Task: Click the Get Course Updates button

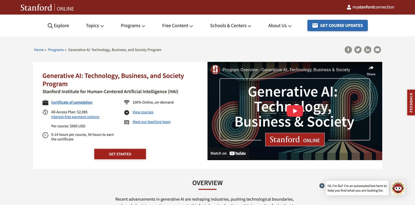Action: 338,26
